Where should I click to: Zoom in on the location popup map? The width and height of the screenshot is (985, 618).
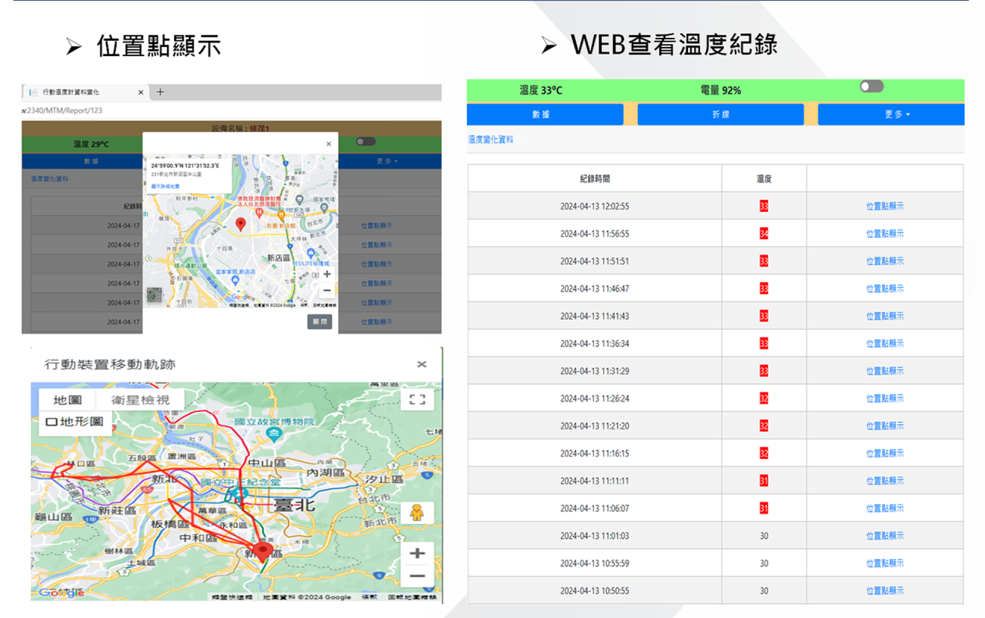point(327,274)
